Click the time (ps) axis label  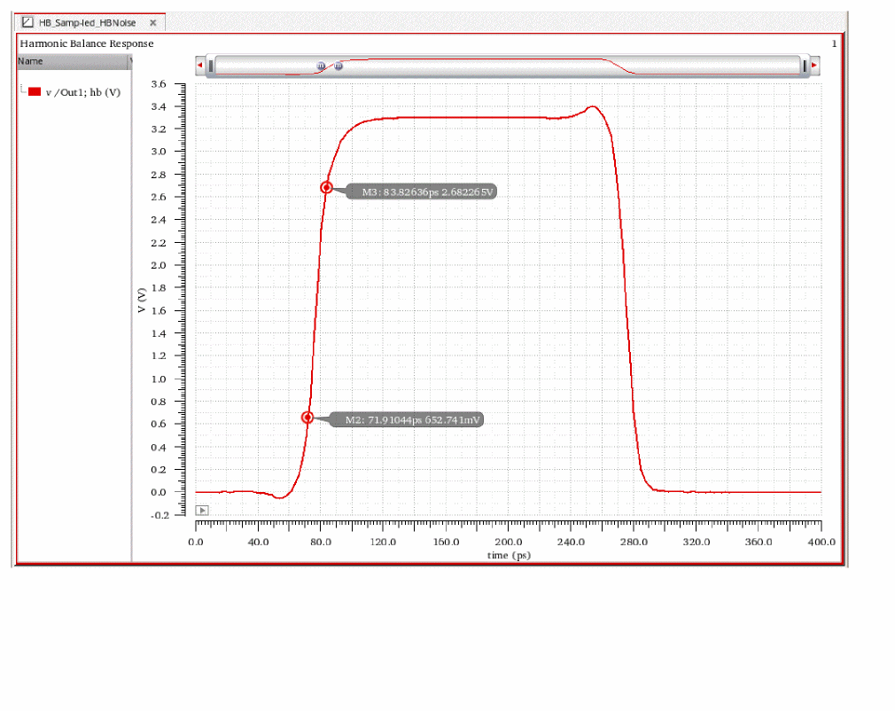tap(509, 555)
